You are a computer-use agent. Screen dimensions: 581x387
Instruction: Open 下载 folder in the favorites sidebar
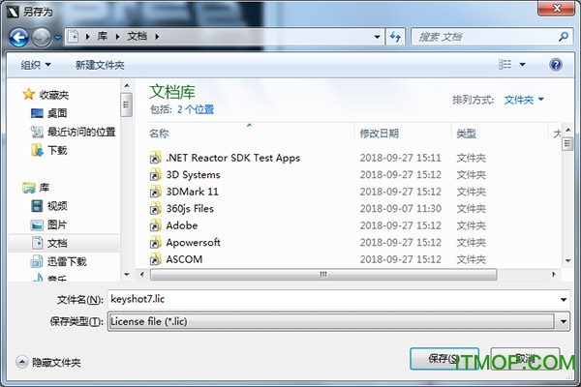click(57, 150)
